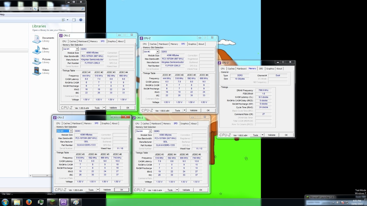
Task: Open the Videos library icon
Action: tap(37, 71)
